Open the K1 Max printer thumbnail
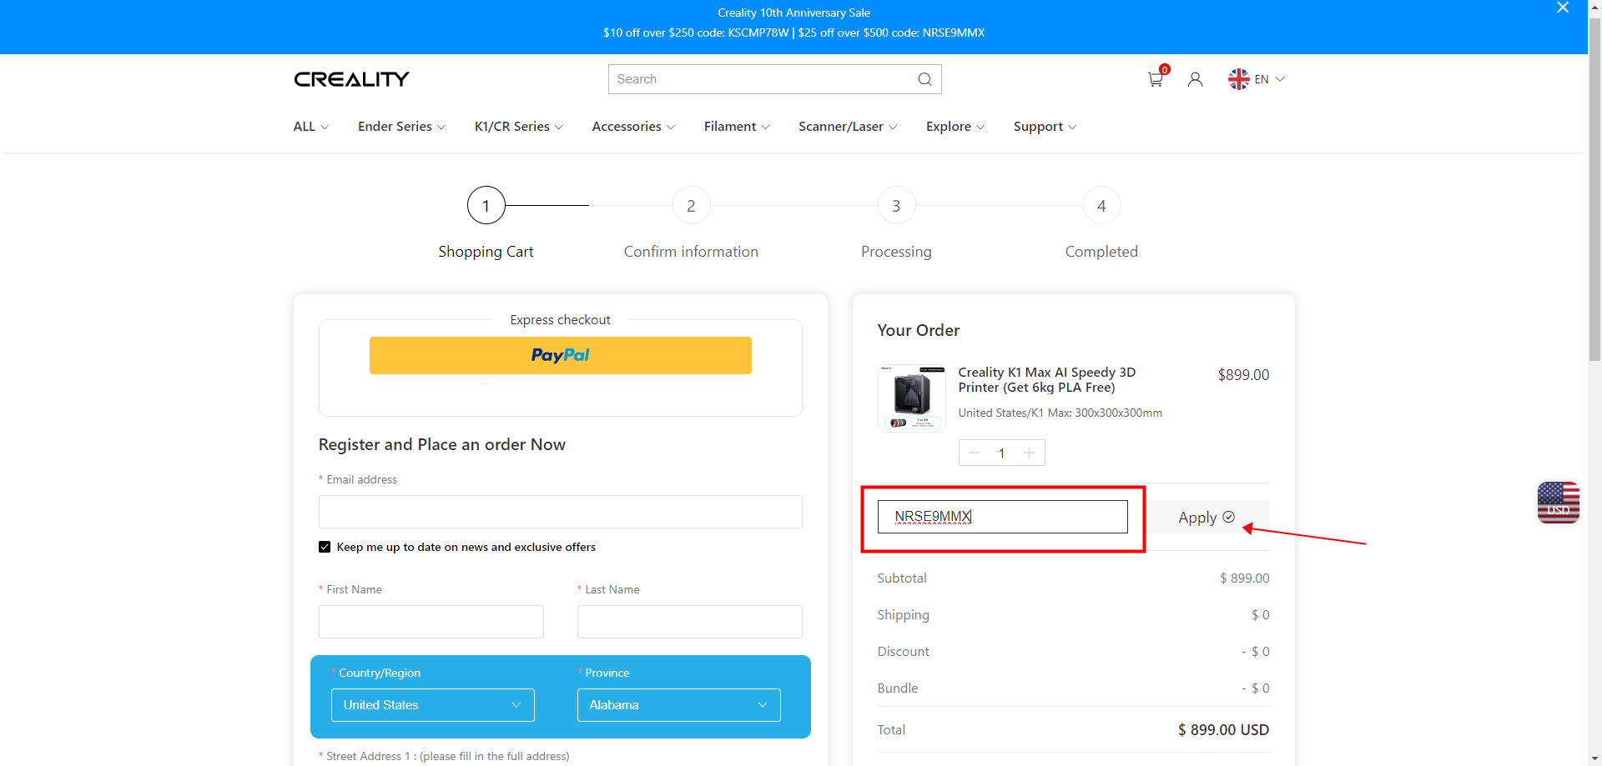Viewport: 1602px width, 766px height. 912,398
